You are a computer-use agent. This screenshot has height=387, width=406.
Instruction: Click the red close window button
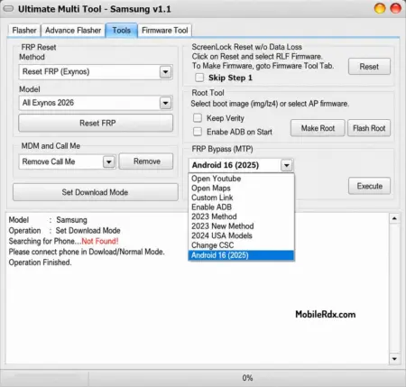tap(395, 8)
